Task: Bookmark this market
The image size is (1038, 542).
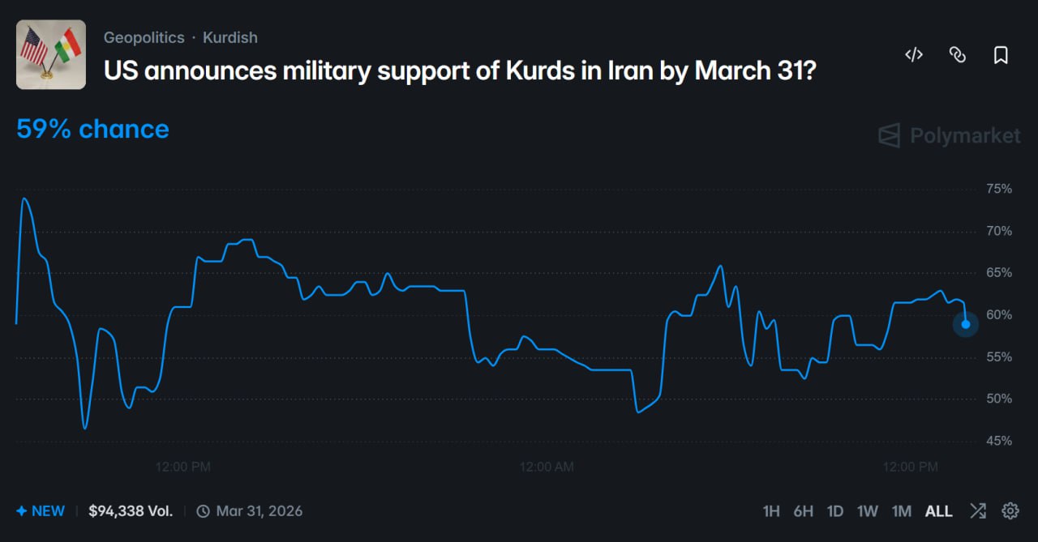Action: [x=1001, y=55]
